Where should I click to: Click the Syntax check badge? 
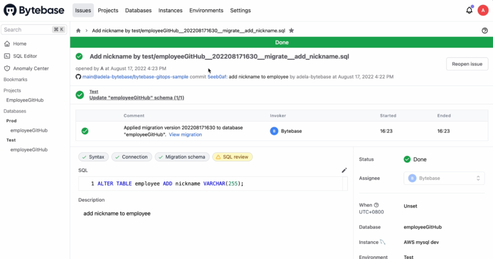point(93,157)
